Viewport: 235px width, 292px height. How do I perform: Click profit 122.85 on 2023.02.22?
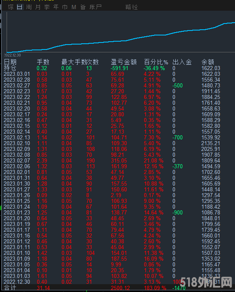(119, 97)
